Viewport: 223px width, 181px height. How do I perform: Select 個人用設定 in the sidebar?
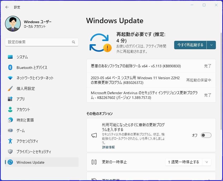tap(42, 88)
